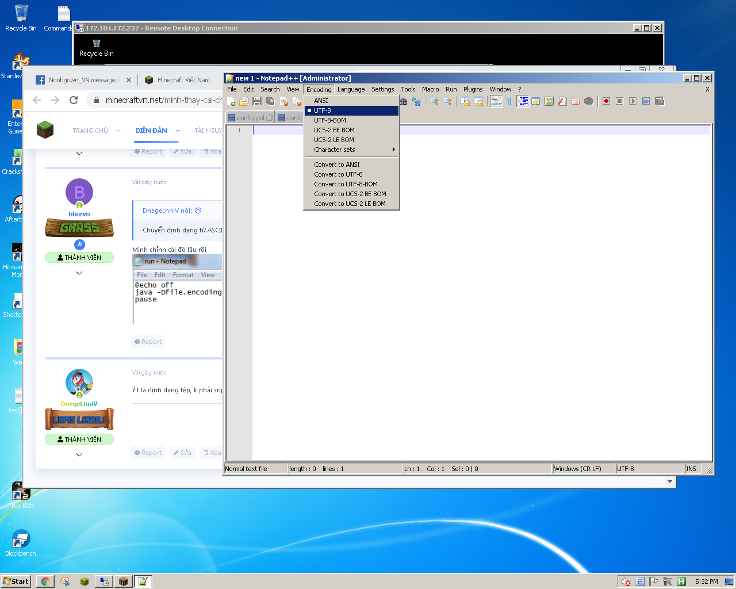Expand the chevron under blicevn's member badge
The height and width of the screenshot is (589, 736).
click(x=79, y=273)
